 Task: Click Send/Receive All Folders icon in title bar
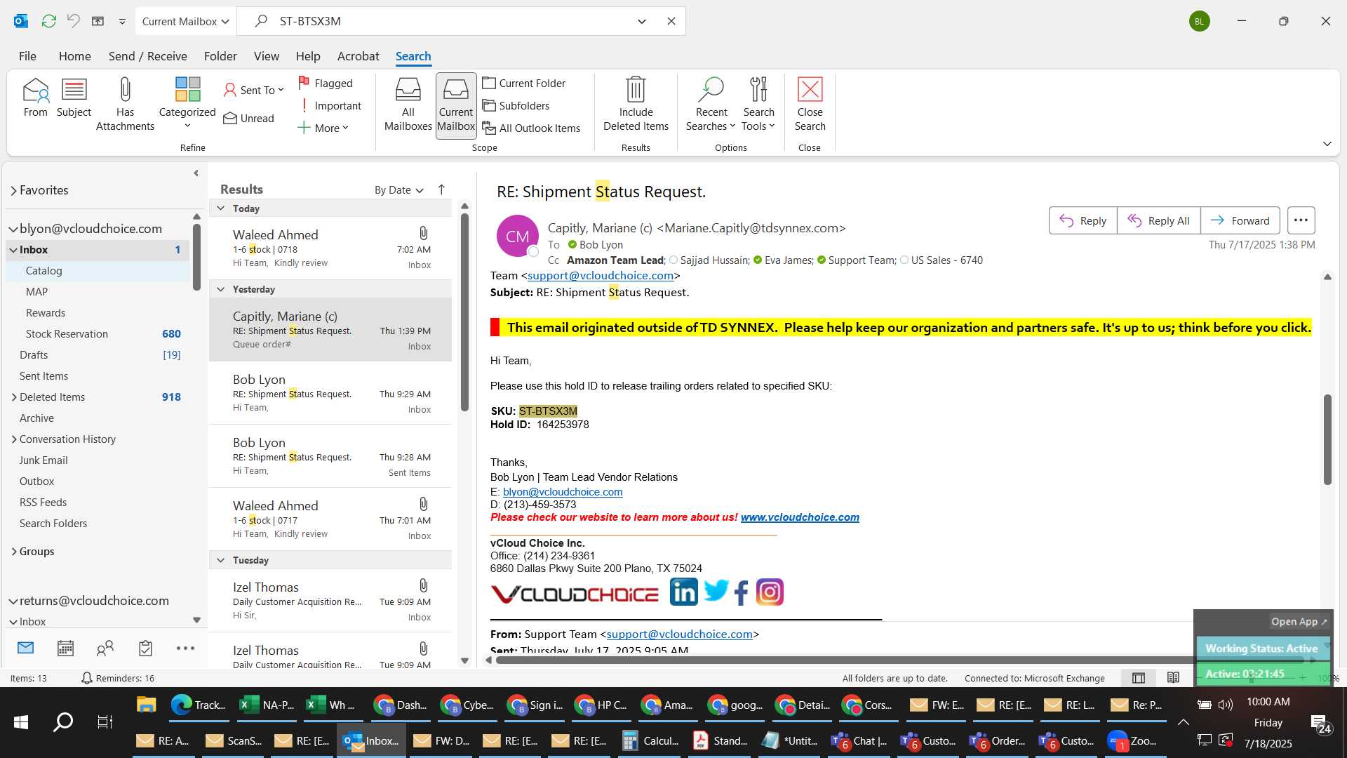point(48,21)
